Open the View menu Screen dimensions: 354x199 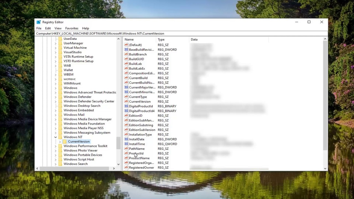pyautogui.click(x=58, y=28)
